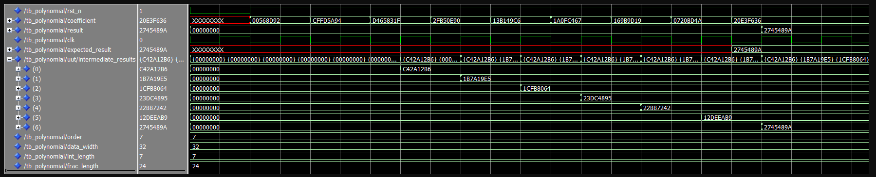This screenshot has width=876, height=177.
Task: Collapse the intermediate_results signal group
Action: pyautogui.click(x=9, y=59)
